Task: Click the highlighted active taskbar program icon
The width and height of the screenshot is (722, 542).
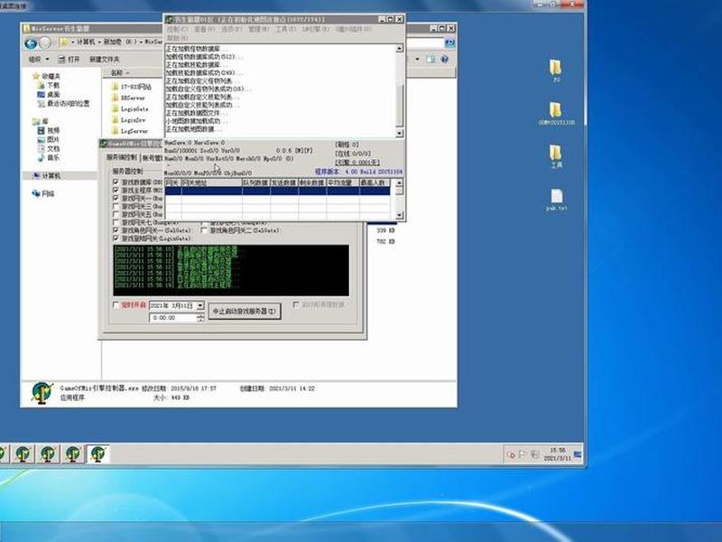Action: [x=97, y=454]
